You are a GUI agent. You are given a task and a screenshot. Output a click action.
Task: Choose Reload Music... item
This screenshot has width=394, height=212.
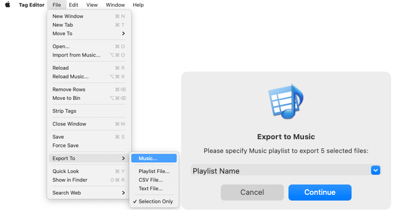[x=89, y=76]
